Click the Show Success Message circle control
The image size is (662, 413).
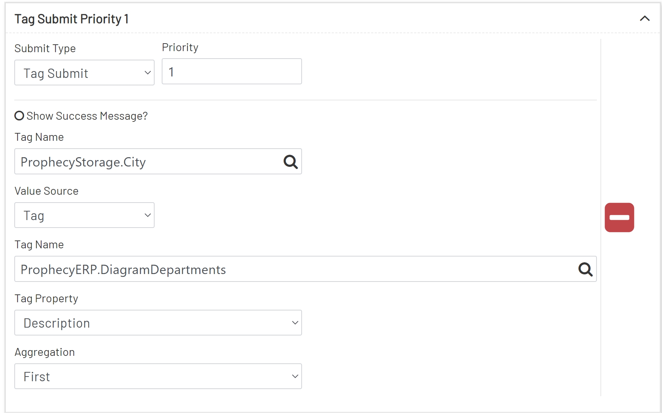[19, 115]
